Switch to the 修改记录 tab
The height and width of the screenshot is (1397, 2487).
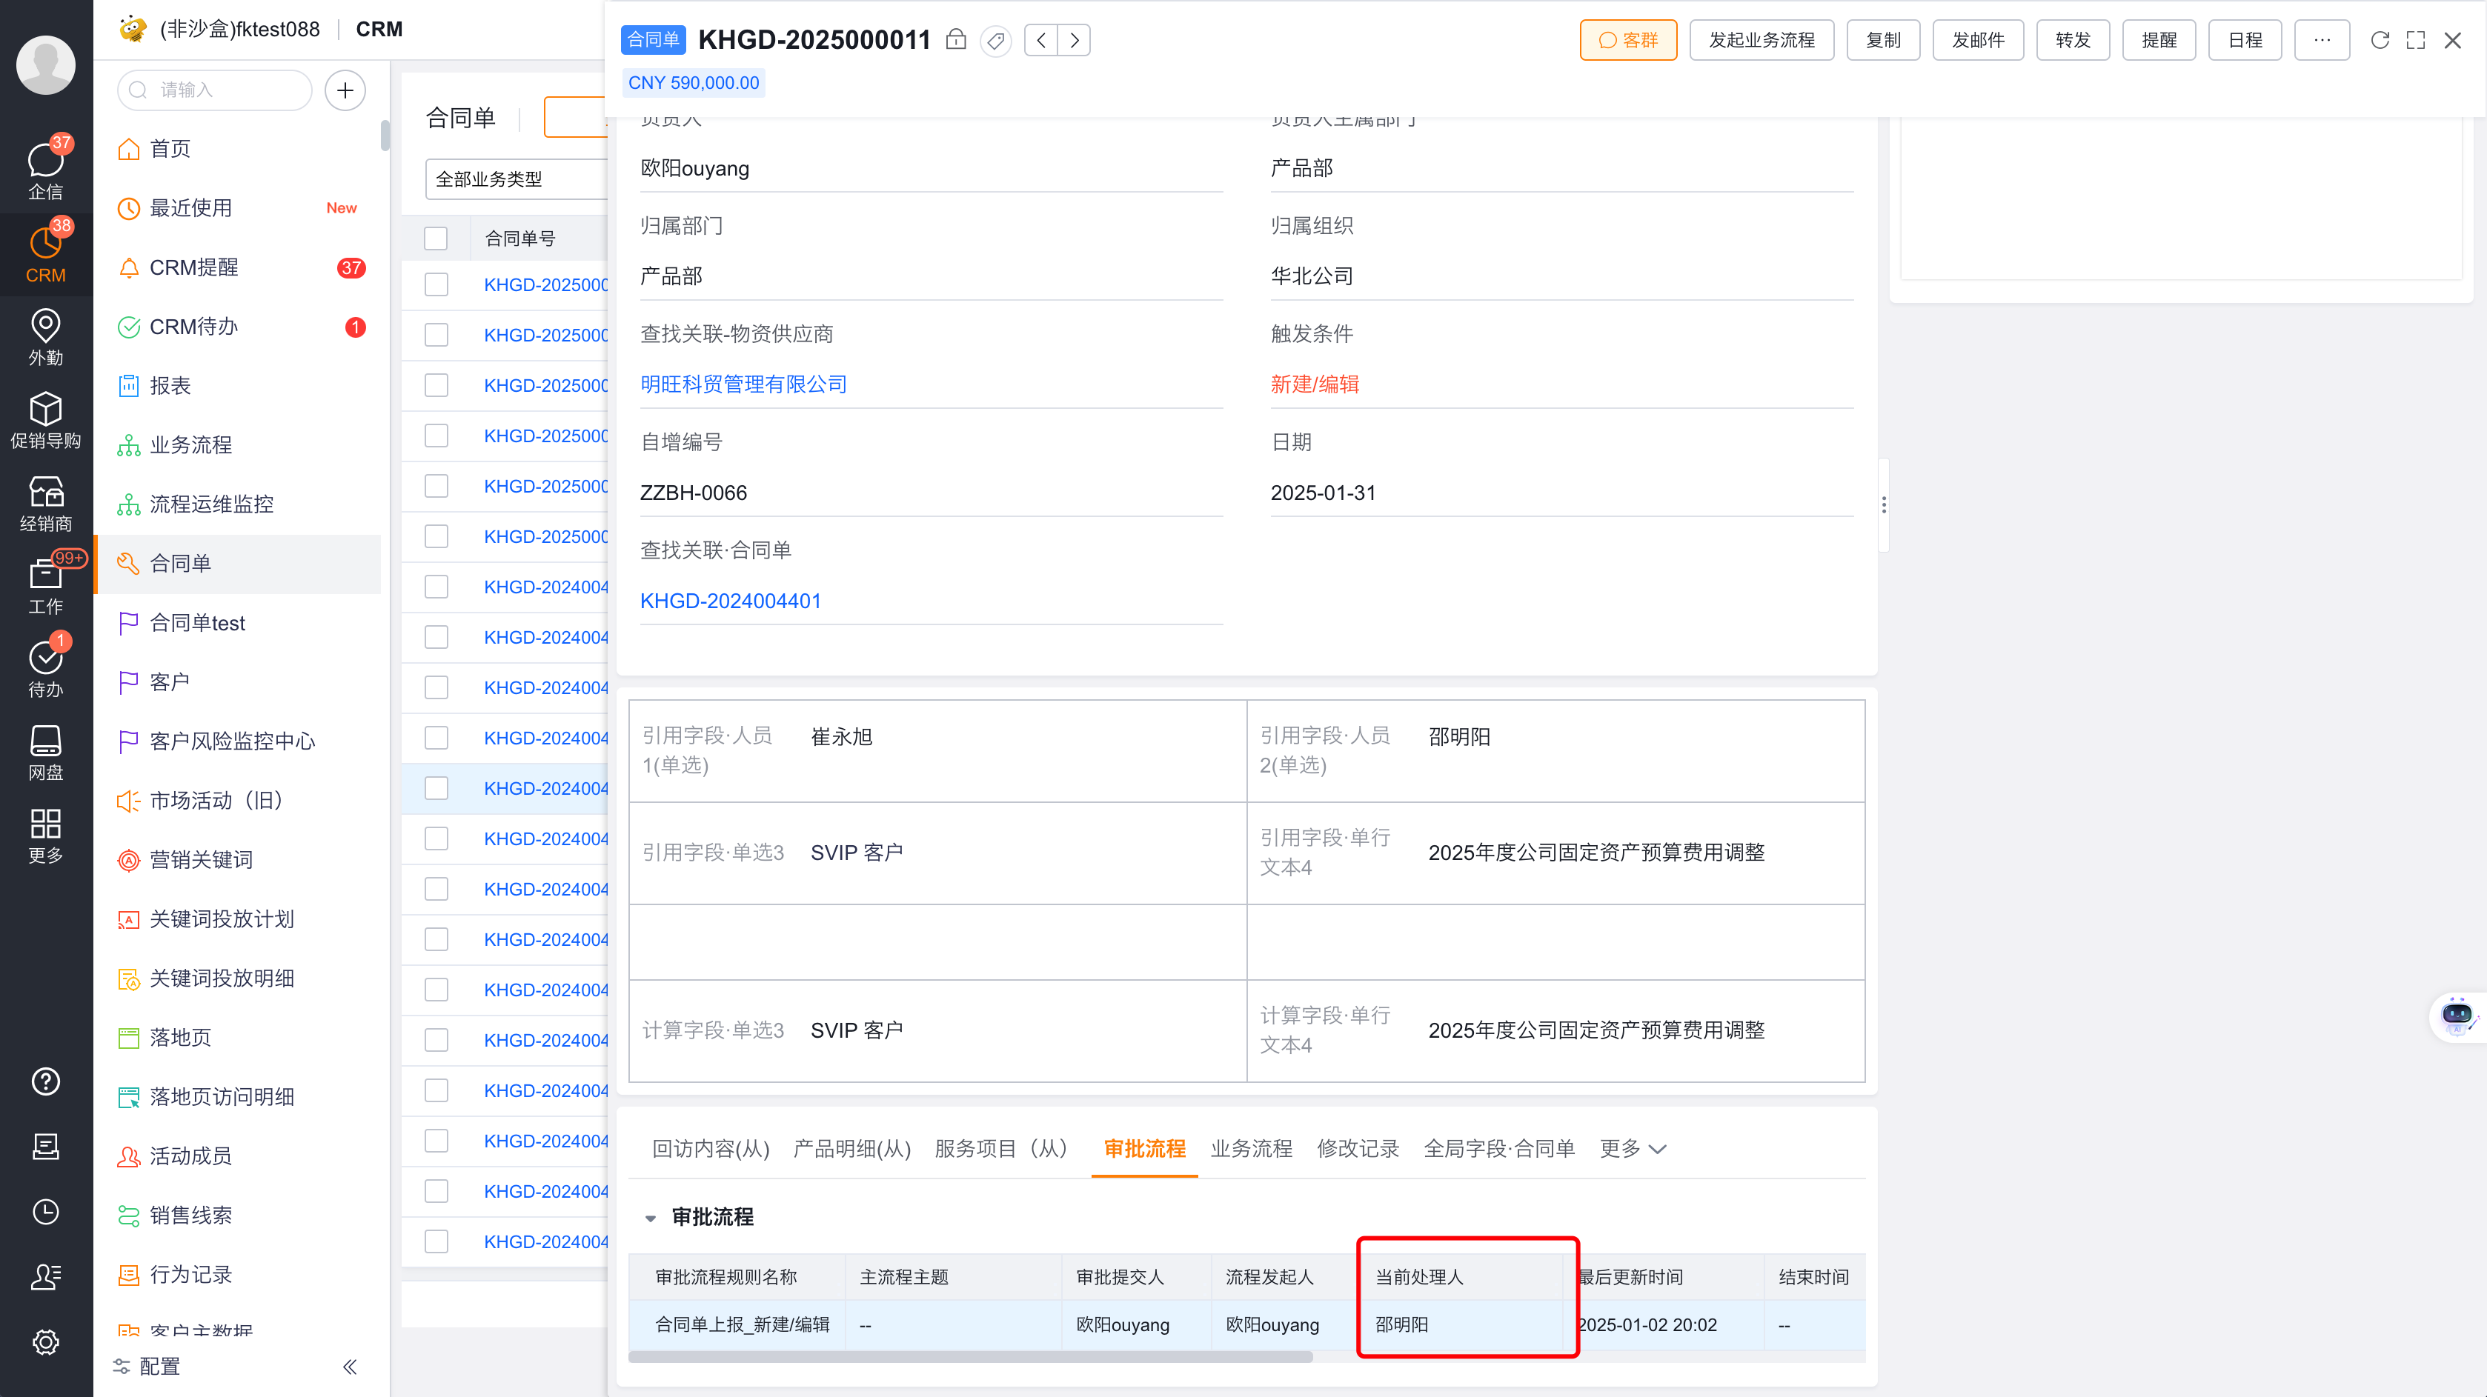pos(1358,1148)
